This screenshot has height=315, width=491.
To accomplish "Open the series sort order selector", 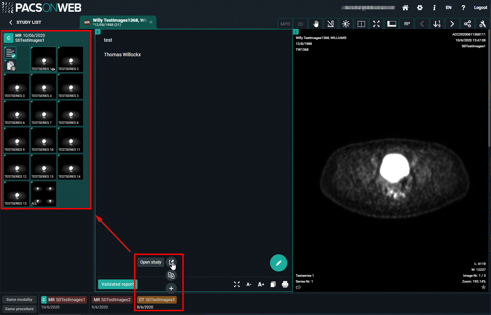I will click(x=437, y=24).
